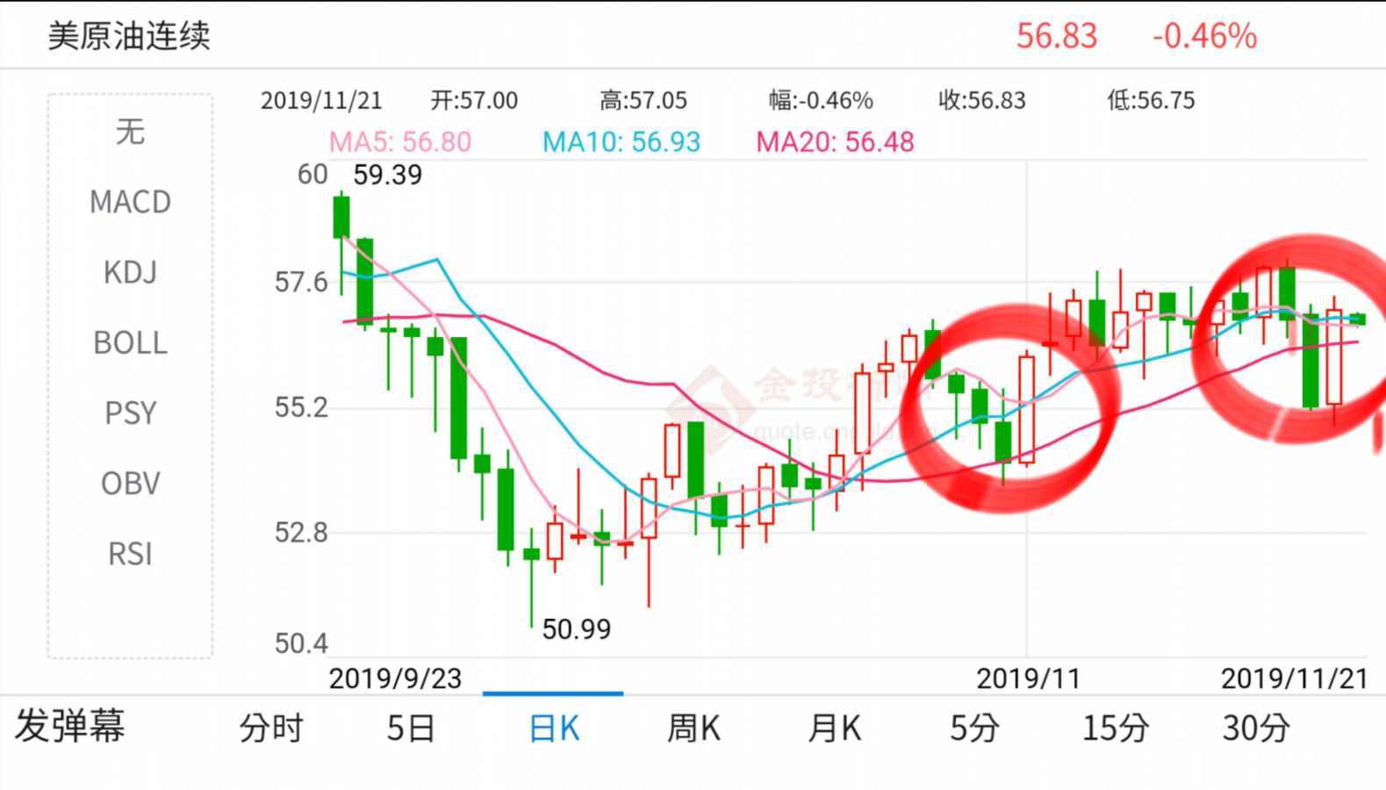Screen dimensions: 1386x790
Task: Choose the PSY indicator
Action: point(130,413)
